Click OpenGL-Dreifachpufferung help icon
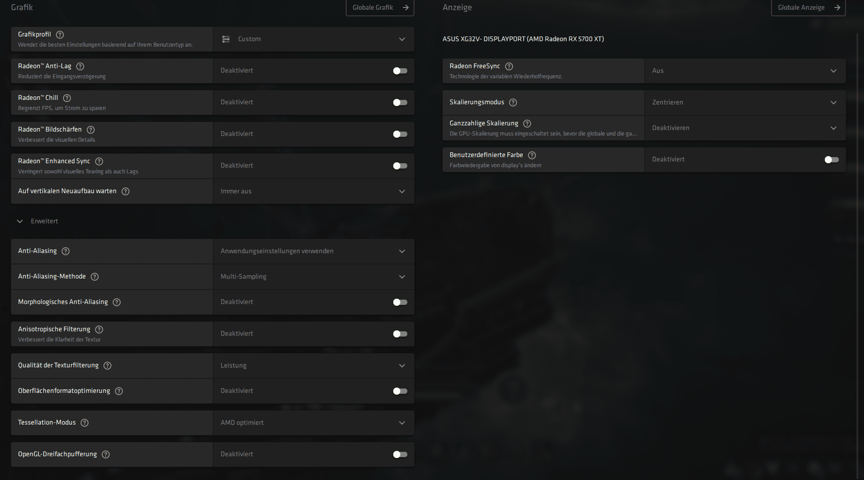Viewport: 864px width, 480px height. click(x=106, y=454)
